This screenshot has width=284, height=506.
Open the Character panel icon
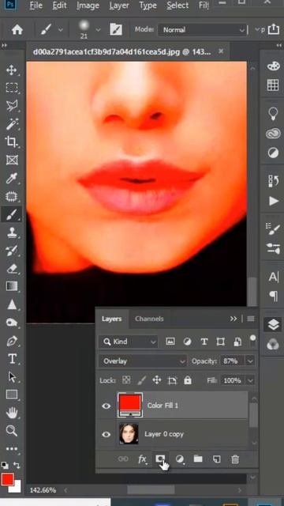(273, 278)
